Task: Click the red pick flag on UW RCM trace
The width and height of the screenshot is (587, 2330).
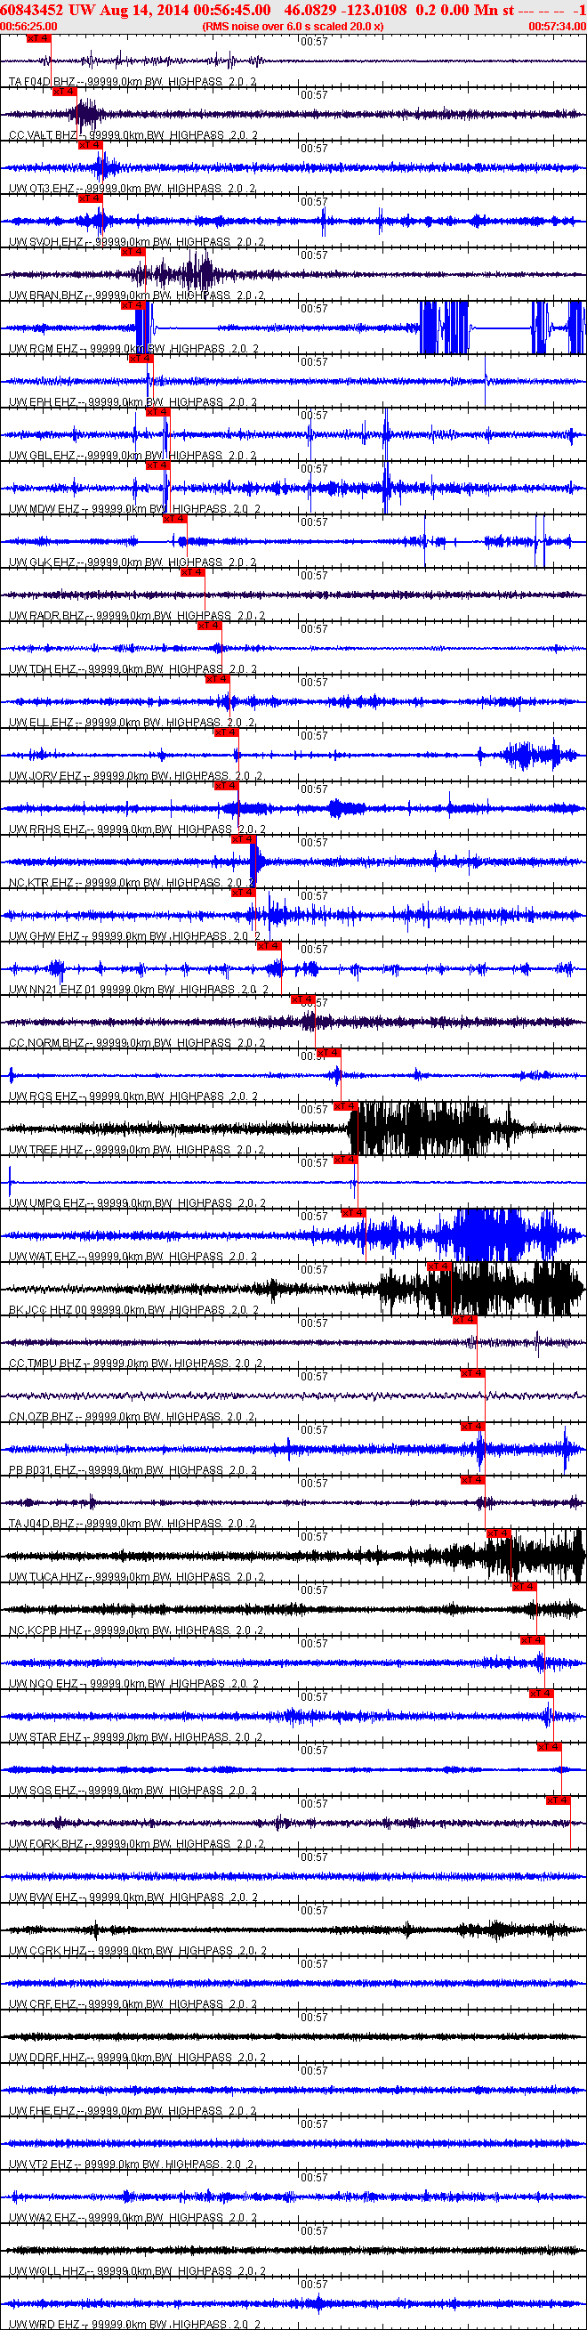Action: click(132, 304)
